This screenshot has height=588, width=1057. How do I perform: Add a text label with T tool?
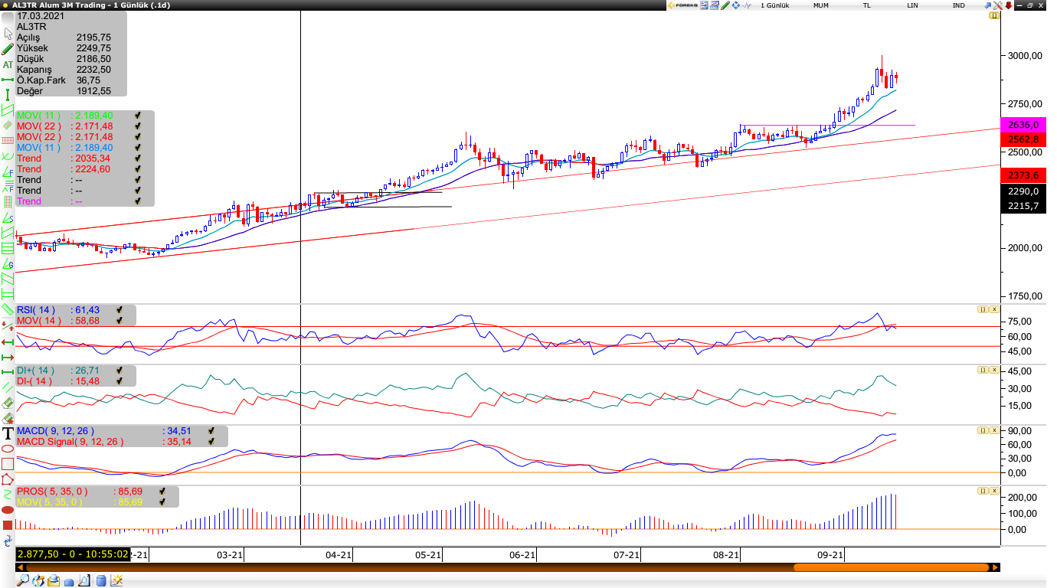[x=8, y=433]
